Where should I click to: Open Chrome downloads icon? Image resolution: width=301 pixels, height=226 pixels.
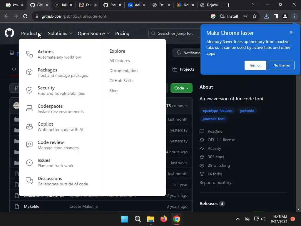coord(266,16)
